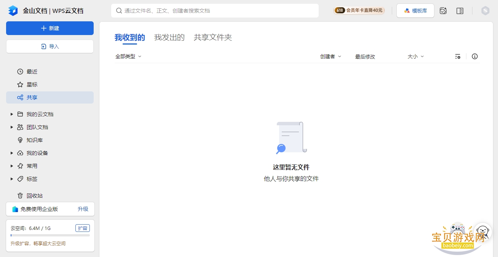498x257 pixels.
Task: Switch to 我发出的 tab
Action: pos(169,37)
